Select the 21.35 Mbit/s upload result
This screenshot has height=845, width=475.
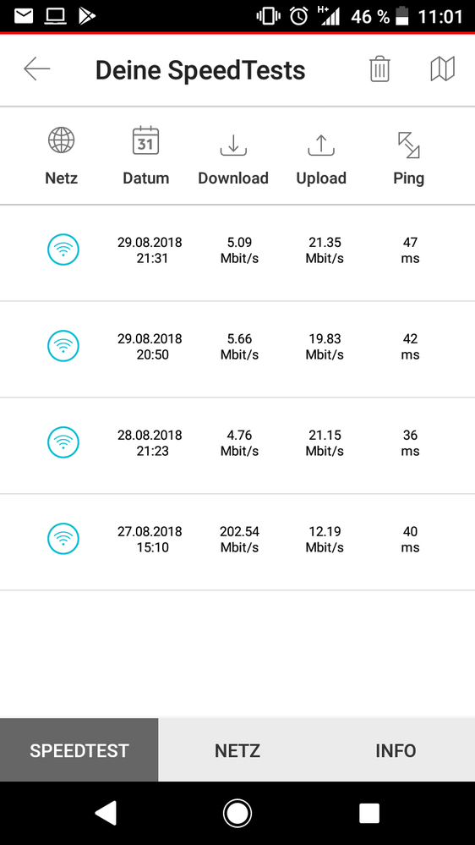click(325, 250)
